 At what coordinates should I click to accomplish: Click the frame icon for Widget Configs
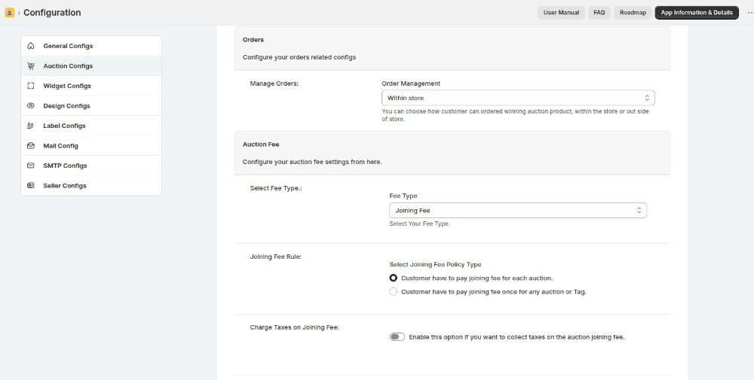tap(31, 86)
